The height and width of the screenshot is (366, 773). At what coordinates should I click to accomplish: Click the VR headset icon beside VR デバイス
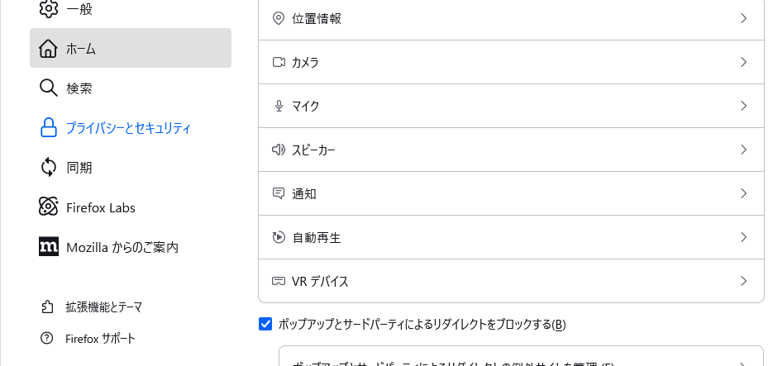pyautogui.click(x=279, y=281)
